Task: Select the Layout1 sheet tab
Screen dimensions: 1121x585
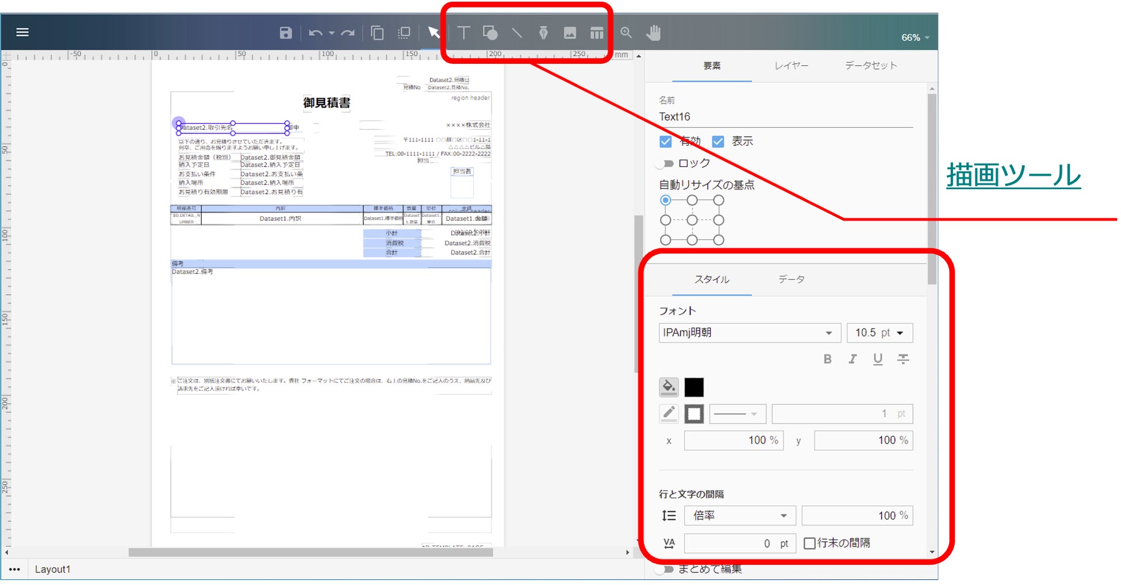Action: (x=52, y=569)
